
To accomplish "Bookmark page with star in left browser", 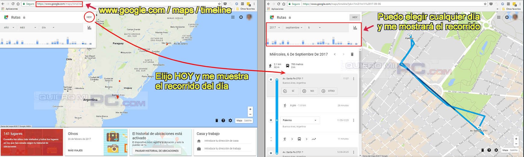I will click(219, 4).
